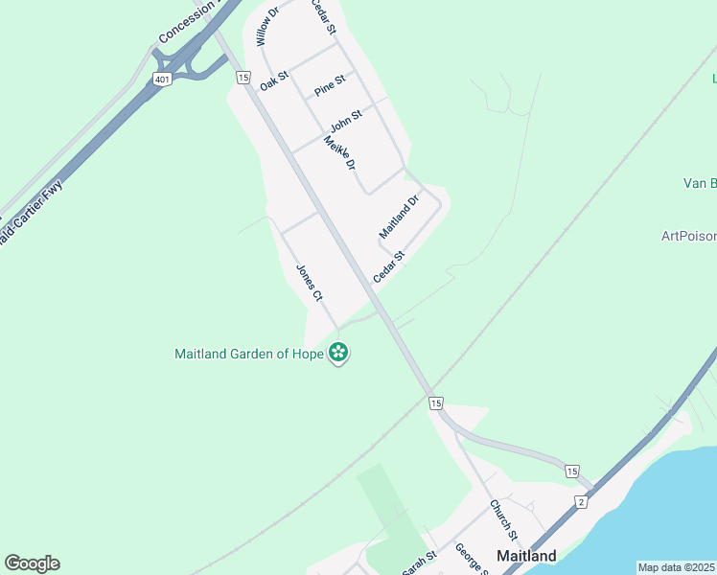The image size is (717, 575).
Task: Click the Highway 401 shield icon
Action: point(162,80)
